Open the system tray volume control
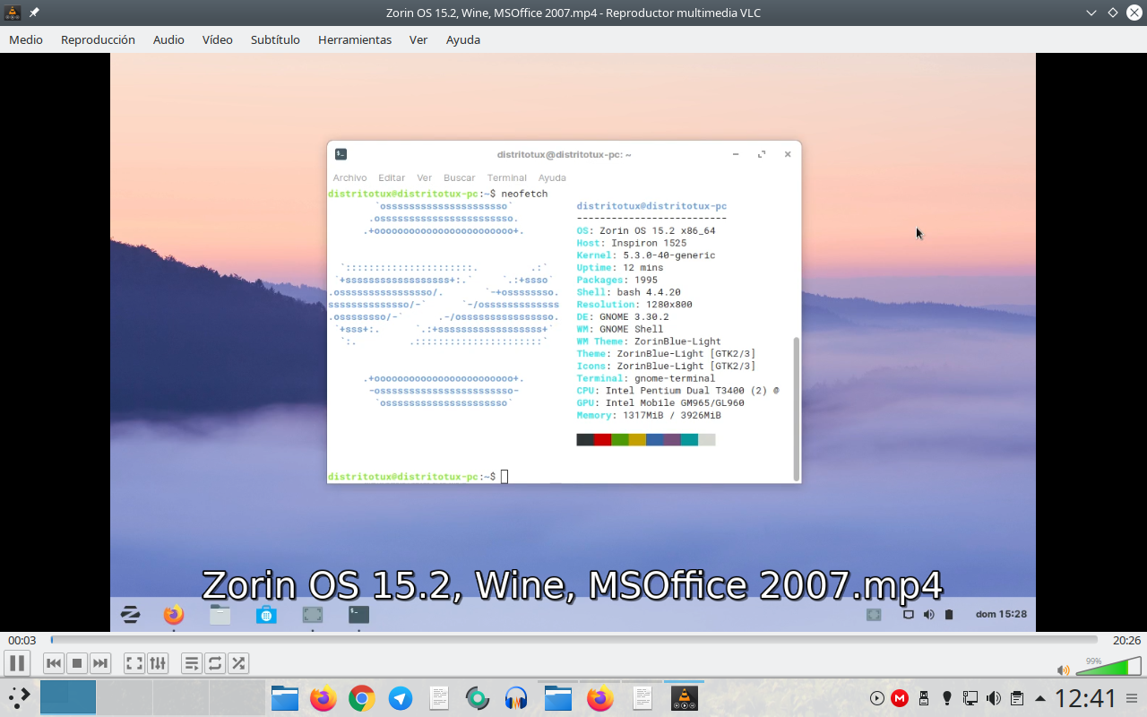This screenshot has width=1147, height=717. pyautogui.click(x=994, y=698)
